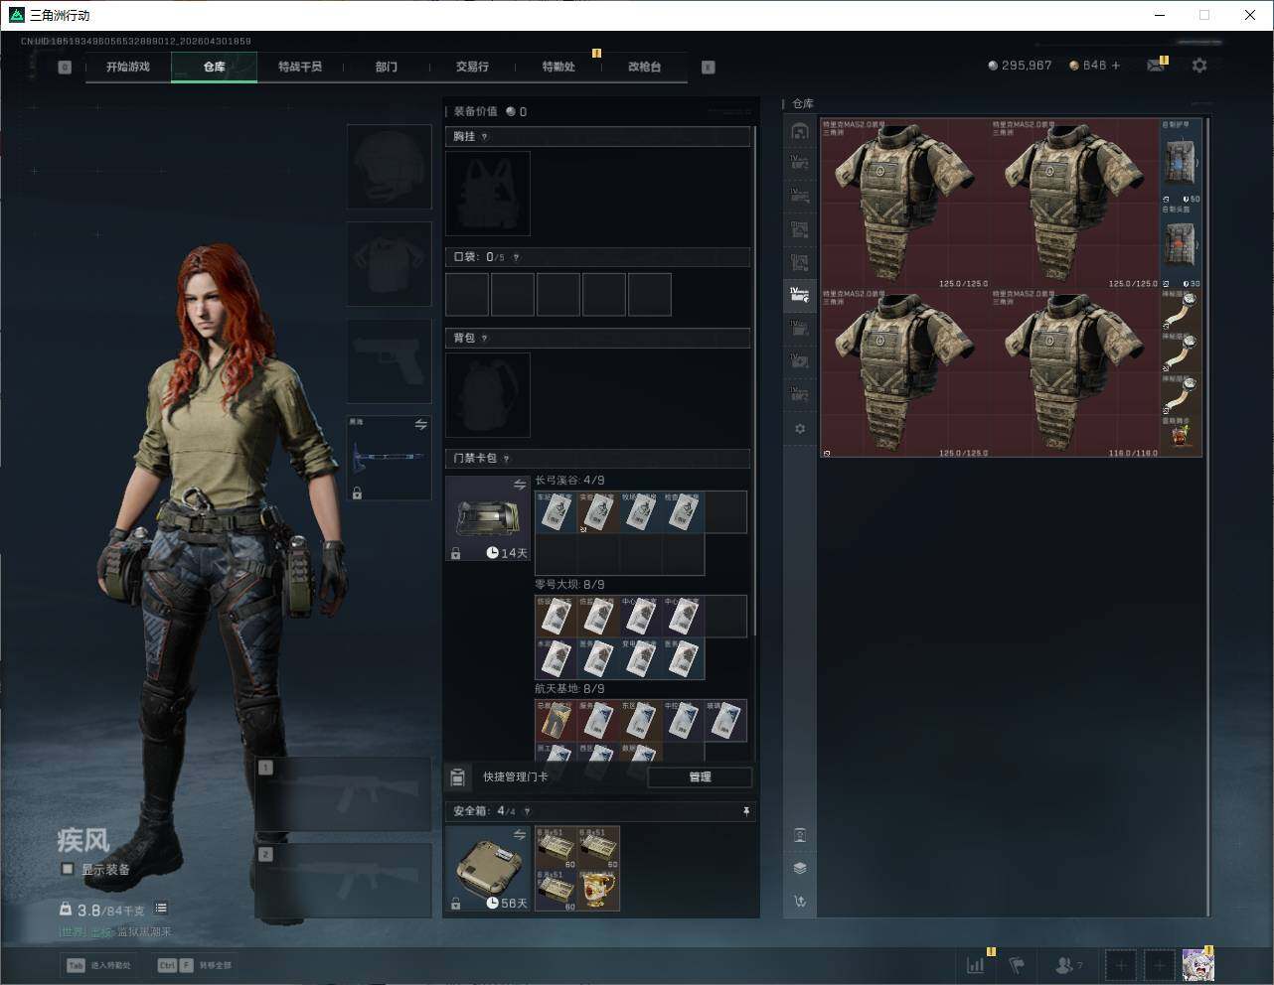Image resolution: width=1274 pixels, height=985 pixels.
Task: Click the Q key icon left of tabs
Action: point(65,68)
